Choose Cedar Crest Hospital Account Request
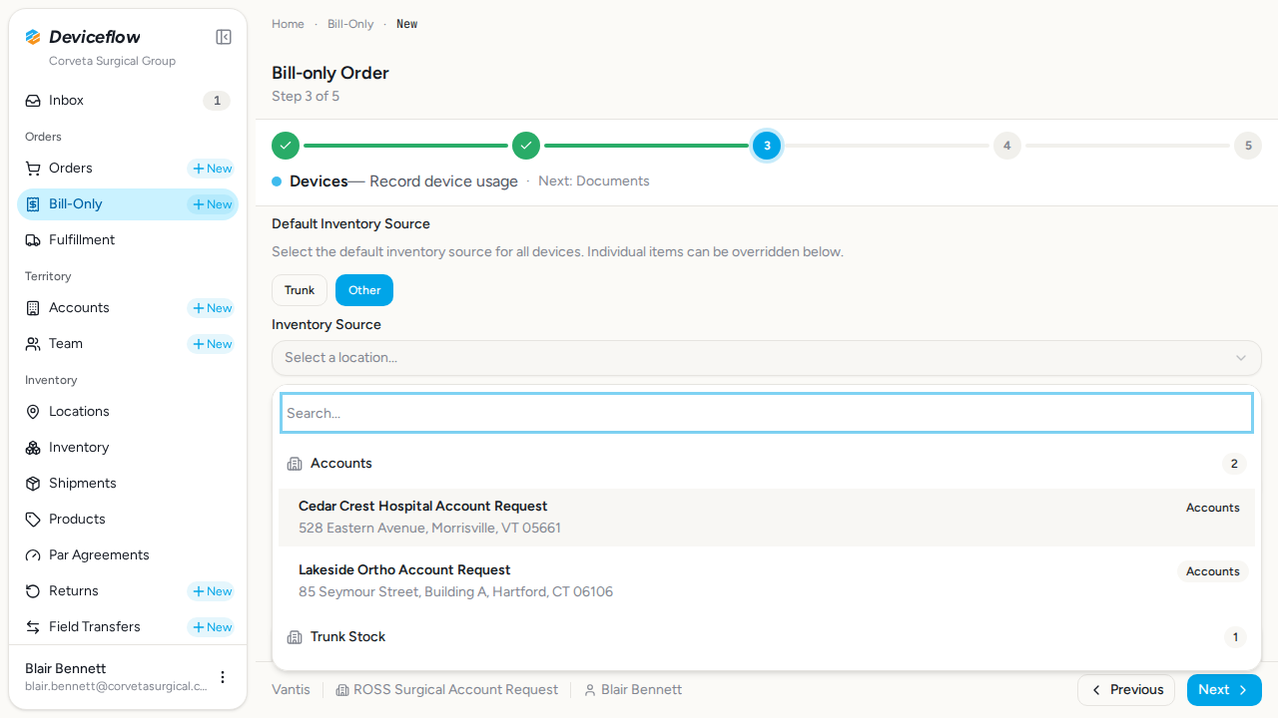The width and height of the screenshot is (1278, 718). (x=767, y=518)
